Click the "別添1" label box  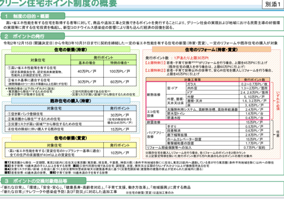(272, 4)
